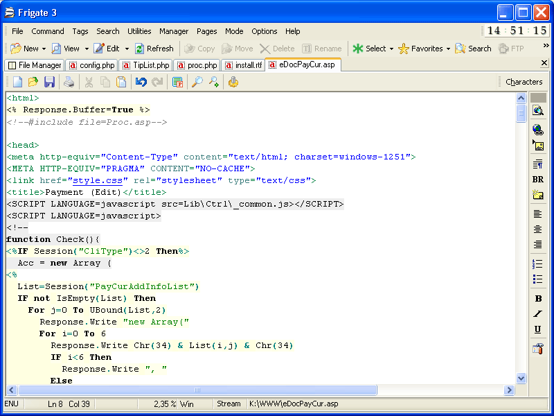Cut selection with the scissors icon
The image size is (554, 416).
click(89, 82)
